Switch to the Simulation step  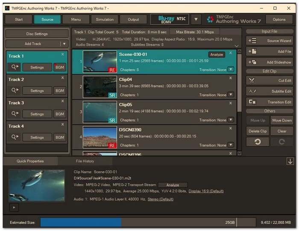click(105, 20)
